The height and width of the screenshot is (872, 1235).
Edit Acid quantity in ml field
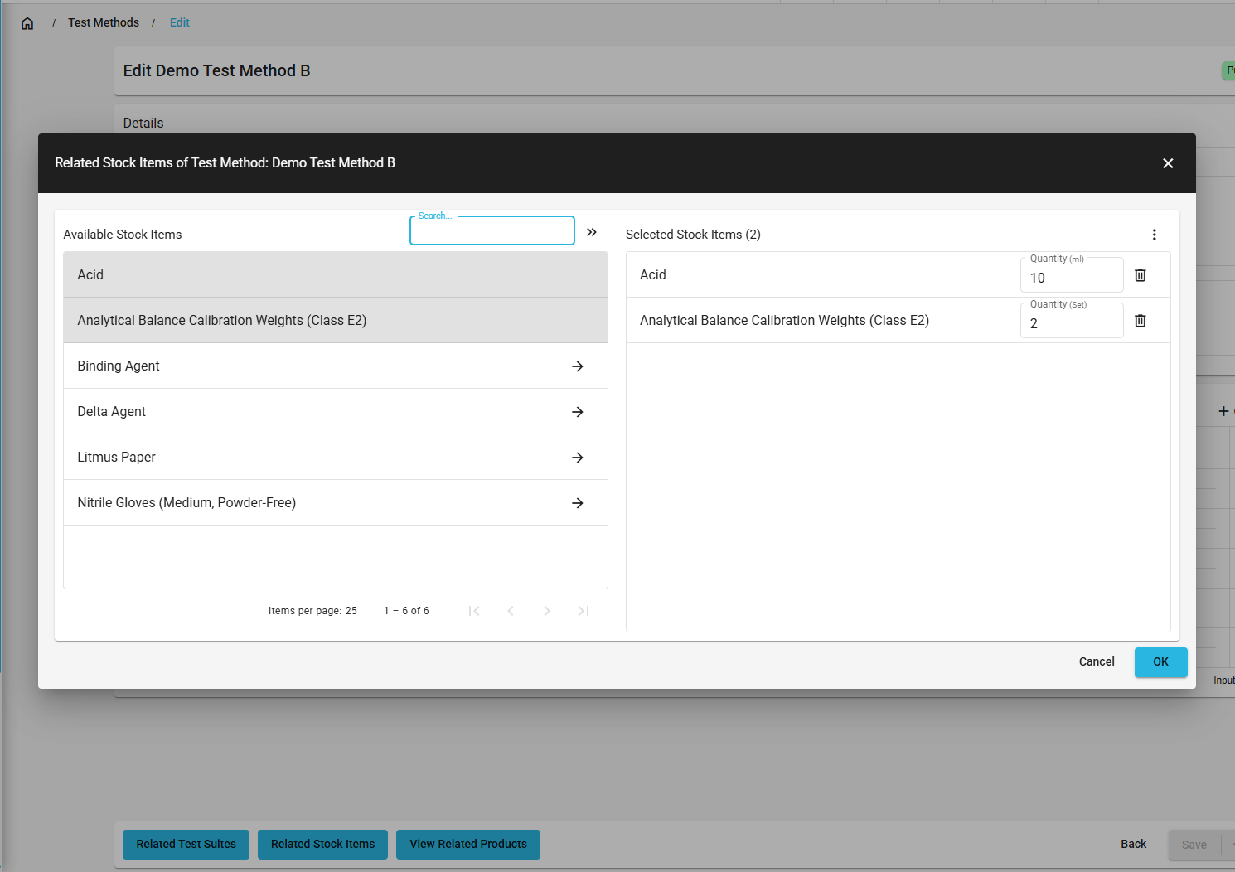point(1072,277)
